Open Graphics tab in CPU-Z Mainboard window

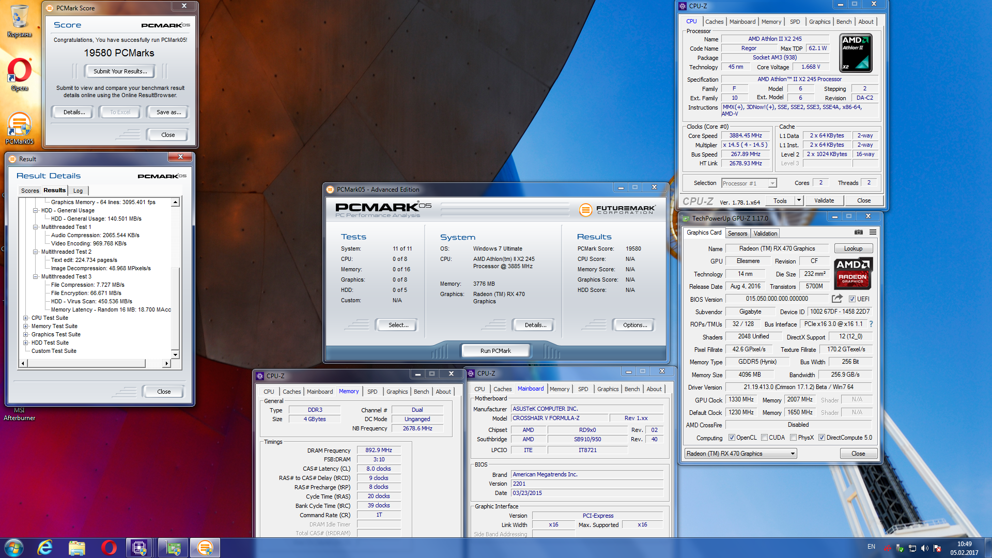(x=608, y=389)
